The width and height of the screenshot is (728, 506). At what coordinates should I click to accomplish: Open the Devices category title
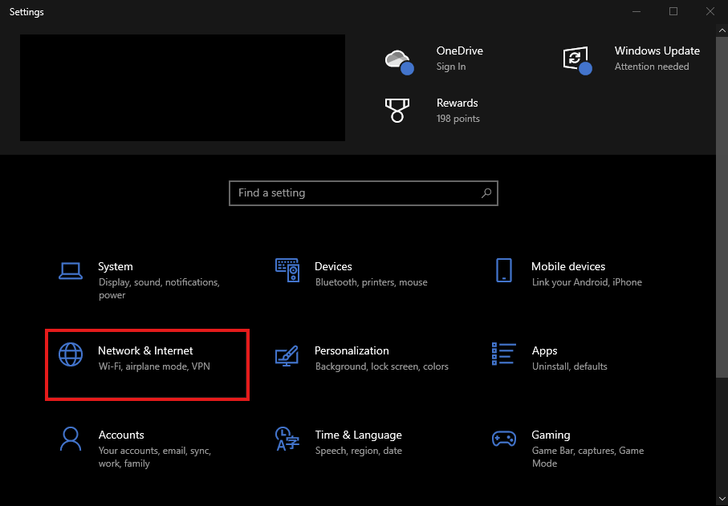pos(333,267)
